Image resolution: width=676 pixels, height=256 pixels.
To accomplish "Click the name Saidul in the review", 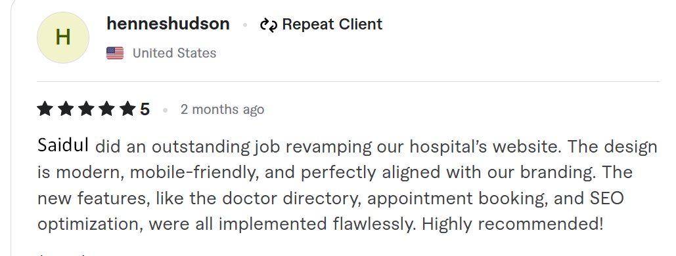I will click(63, 145).
